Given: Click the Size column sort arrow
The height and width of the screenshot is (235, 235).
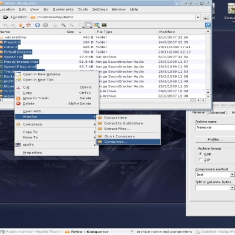Looking at the screenshot, I should pos(80,32).
